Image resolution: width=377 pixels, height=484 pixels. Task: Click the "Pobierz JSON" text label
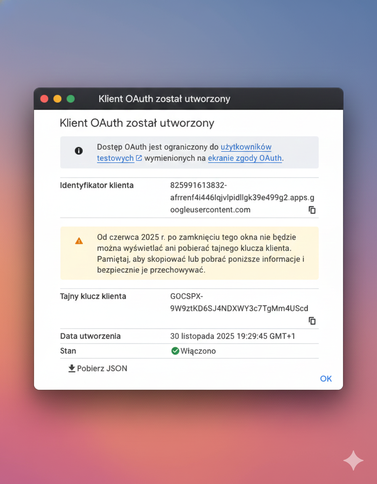tap(102, 368)
